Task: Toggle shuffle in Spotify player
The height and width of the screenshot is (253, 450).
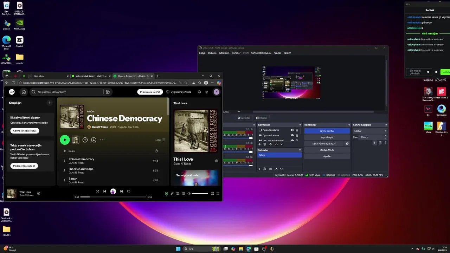Action: pos(97,191)
